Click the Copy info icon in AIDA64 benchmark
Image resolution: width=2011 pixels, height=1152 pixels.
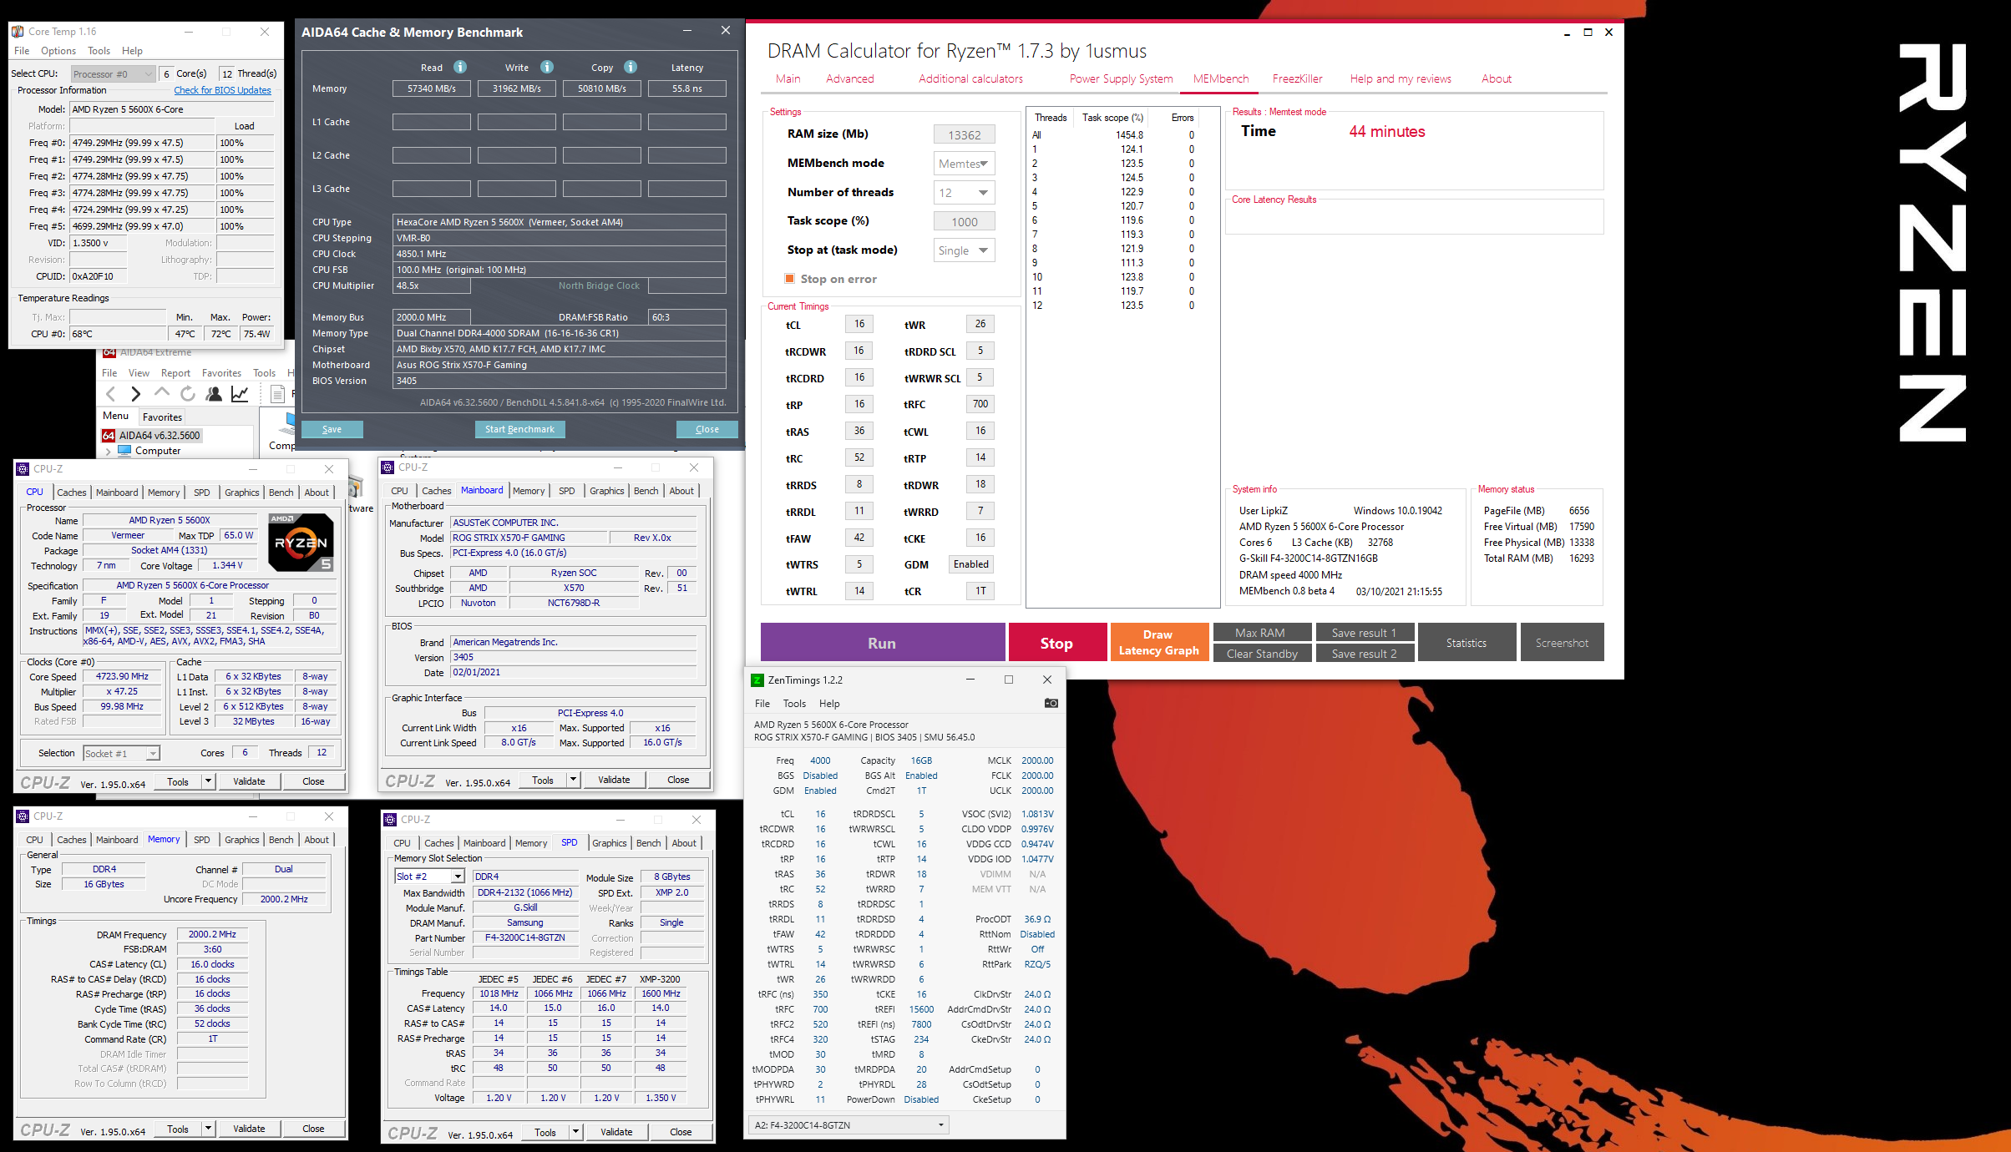click(x=631, y=67)
